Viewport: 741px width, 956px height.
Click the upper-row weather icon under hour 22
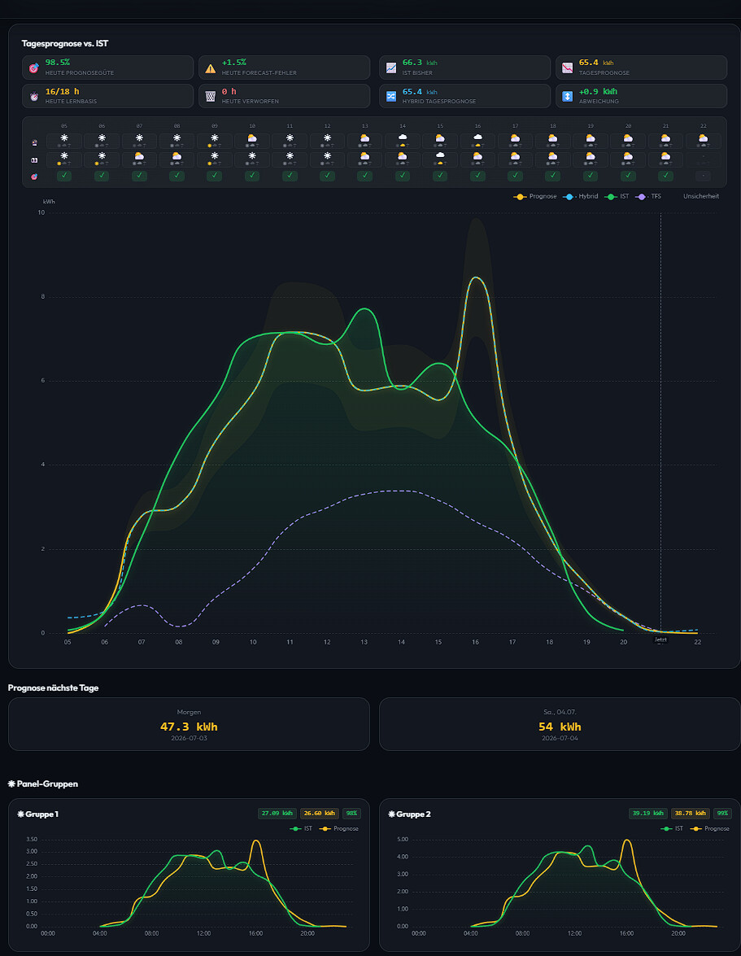click(x=704, y=138)
